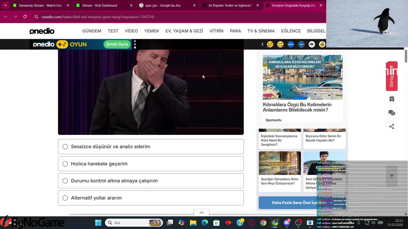Viewport: 408px width, 229px height.
Task: Open VİDEO menu item
Action: [x=131, y=31]
